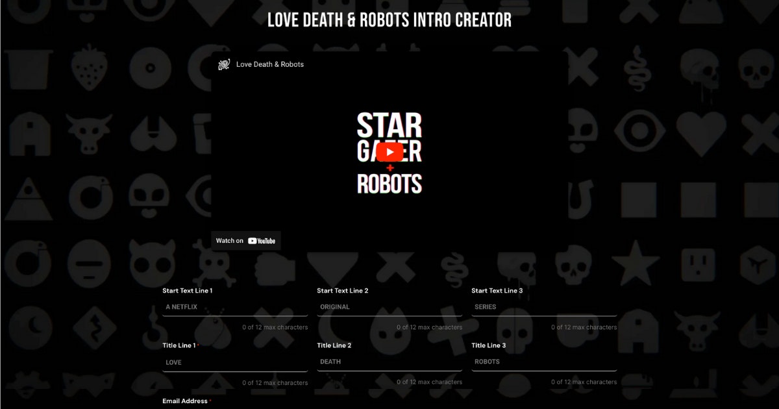This screenshot has width=779, height=409.
Task: Focus the Title Line 1 input field
Action: pyautogui.click(x=235, y=362)
